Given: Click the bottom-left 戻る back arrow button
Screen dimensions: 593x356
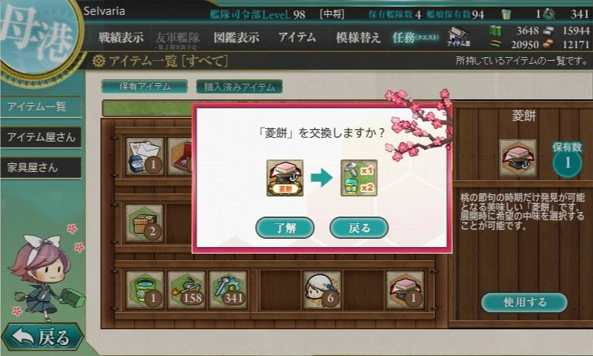Looking at the screenshot, I should coord(42,336).
